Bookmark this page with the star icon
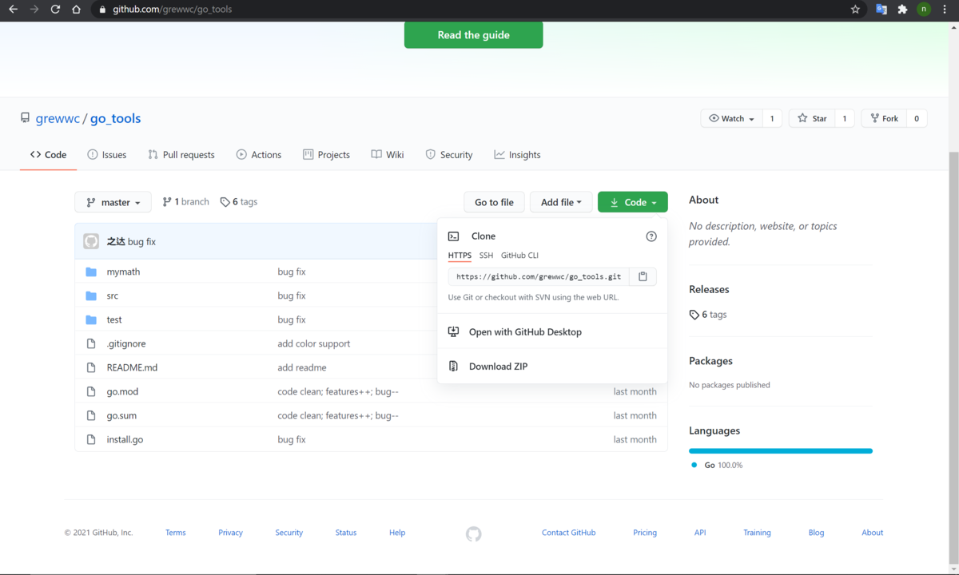The image size is (959, 575). click(855, 10)
